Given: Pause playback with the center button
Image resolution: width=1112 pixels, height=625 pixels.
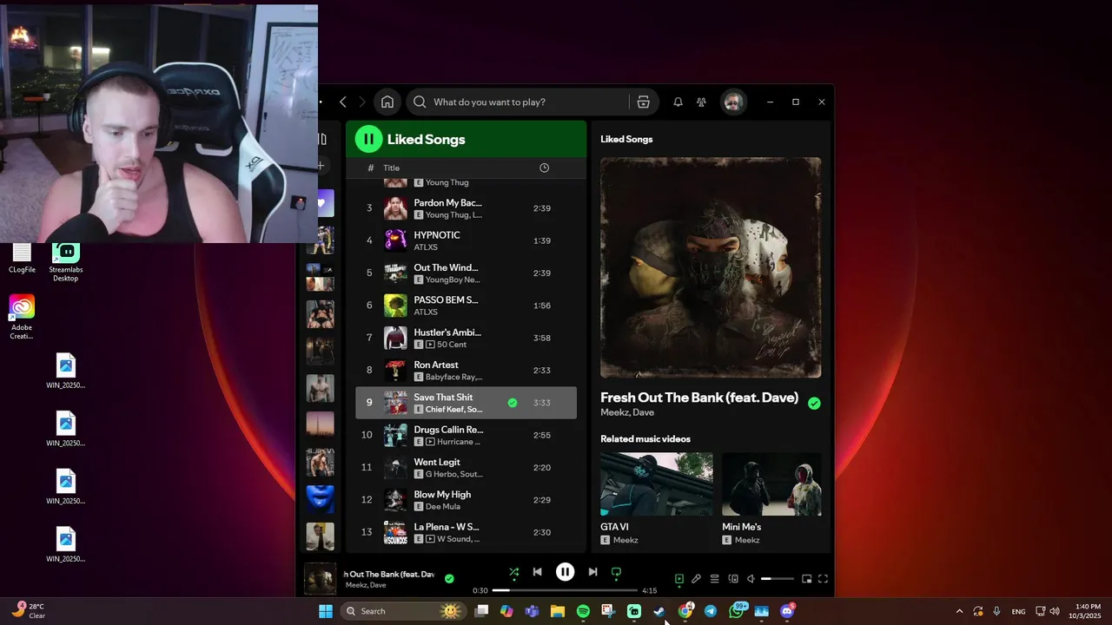Looking at the screenshot, I should pyautogui.click(x=565, y=572).
